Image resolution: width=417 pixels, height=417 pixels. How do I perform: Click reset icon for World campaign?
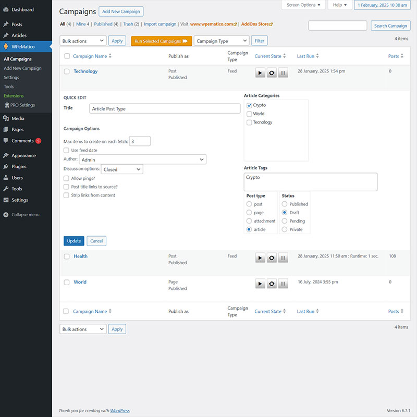pyautogui.click(x=272, y=284)
